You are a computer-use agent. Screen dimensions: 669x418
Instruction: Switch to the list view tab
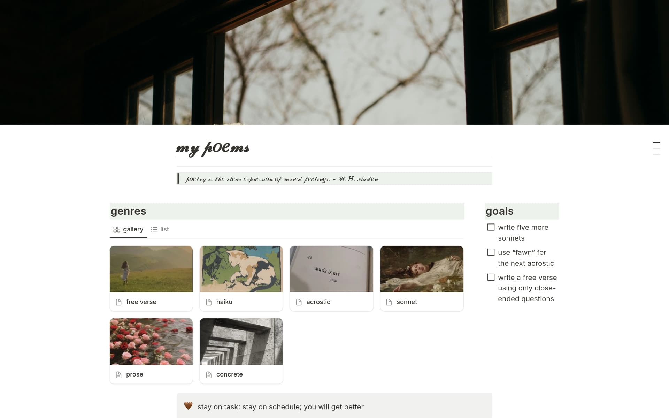click(160, 229)
